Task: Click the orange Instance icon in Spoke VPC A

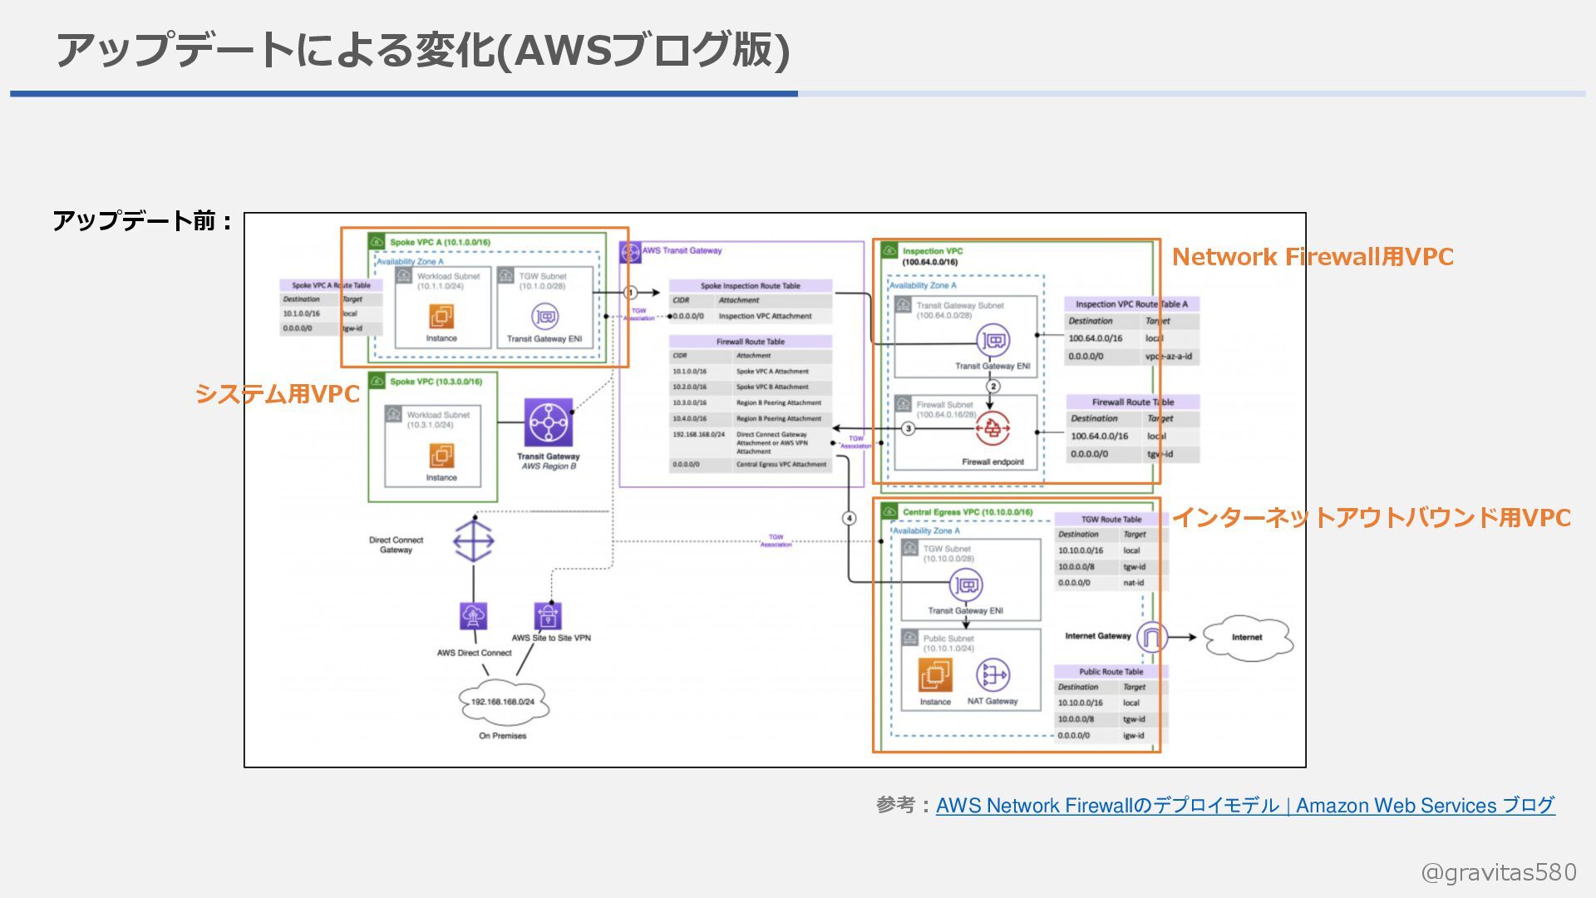Action: pos(441,316)
